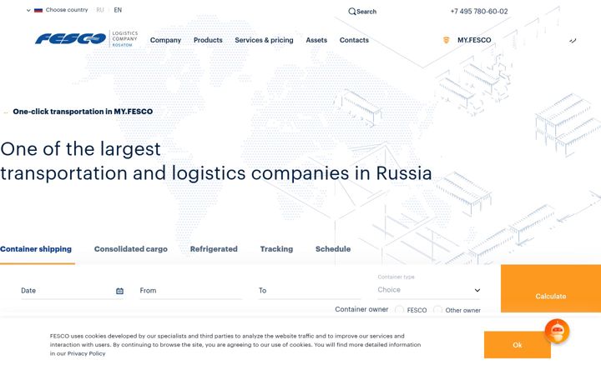
Task: Switch to Refrigerated tab
Action: 214,249
